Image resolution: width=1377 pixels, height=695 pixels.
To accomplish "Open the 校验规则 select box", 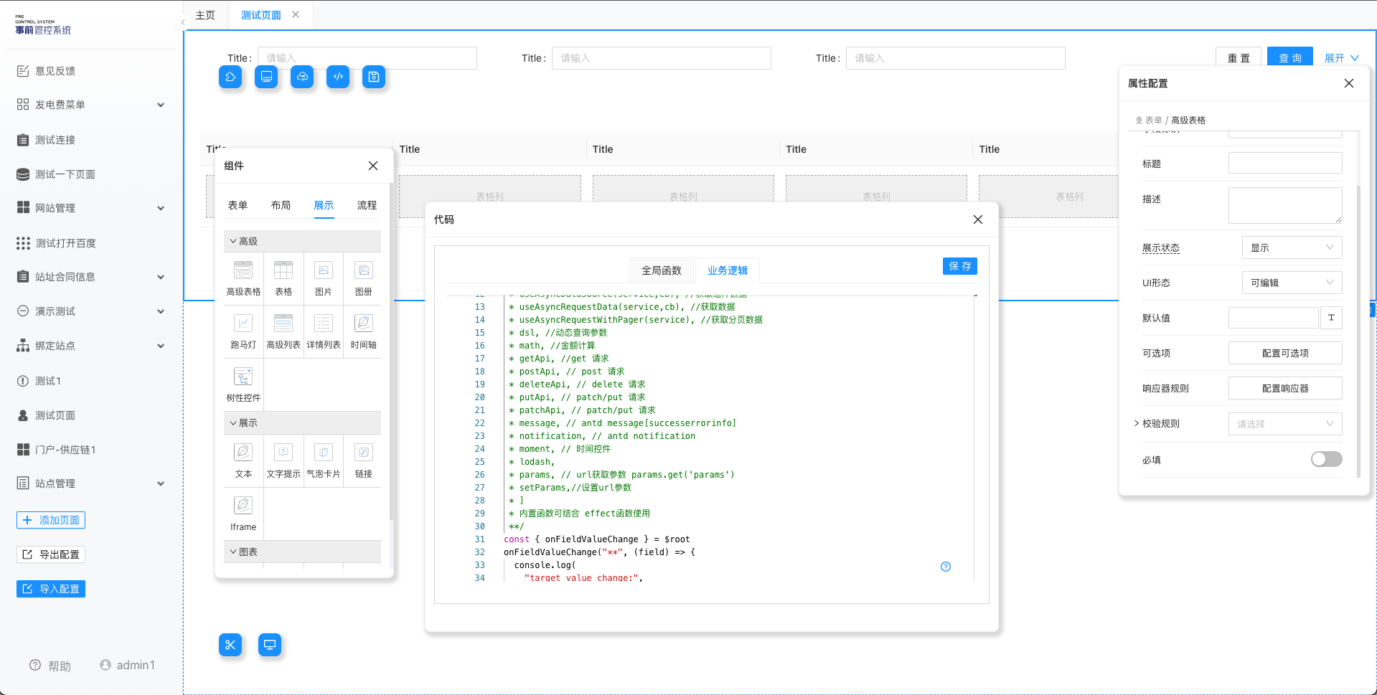I will point(1284,424).
